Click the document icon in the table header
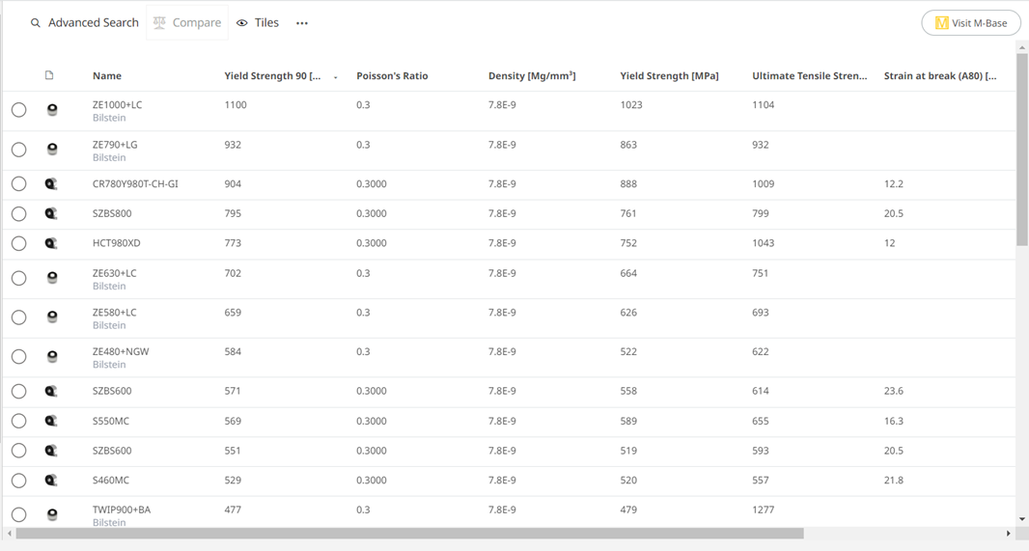Image resolution: width=1029 pixels, height=551 pixels. (49, 75)
